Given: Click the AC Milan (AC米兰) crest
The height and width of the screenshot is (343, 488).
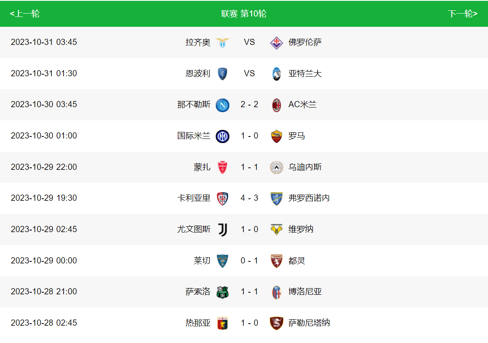Looking at the screenshot, I should click(276, 105).
